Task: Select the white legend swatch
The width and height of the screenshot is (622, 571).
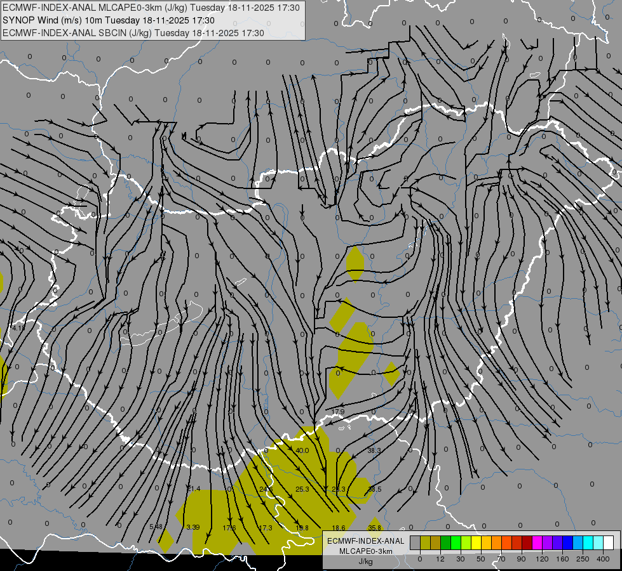Action: click(609, 542)
